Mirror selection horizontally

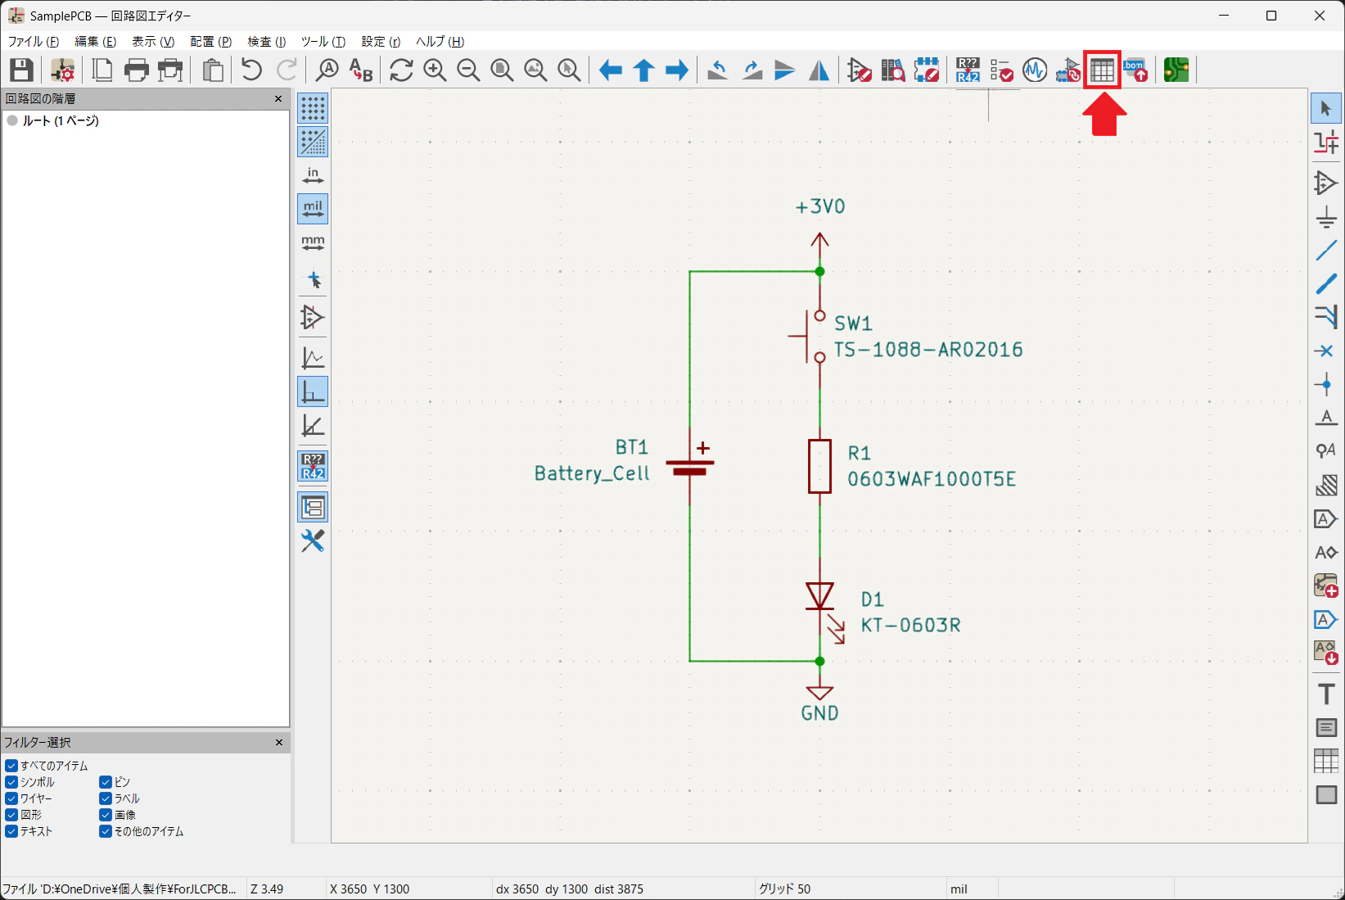819,70
